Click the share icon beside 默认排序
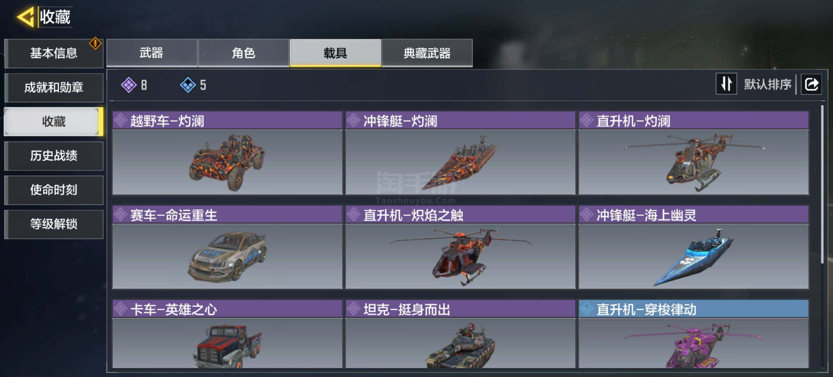 coord(811,85)
